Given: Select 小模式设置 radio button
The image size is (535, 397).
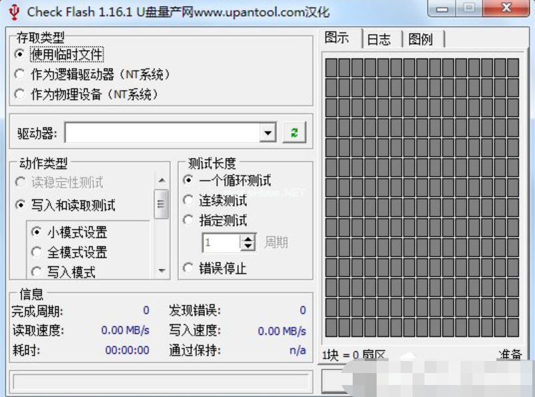Looking at the screenshot, I should (36, 232).
